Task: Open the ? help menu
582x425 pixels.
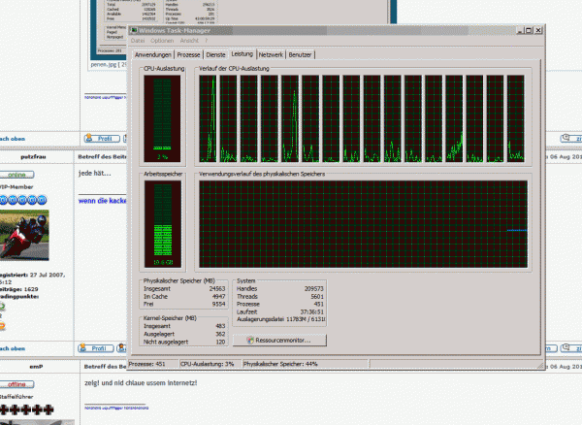Action: (206, 41)
